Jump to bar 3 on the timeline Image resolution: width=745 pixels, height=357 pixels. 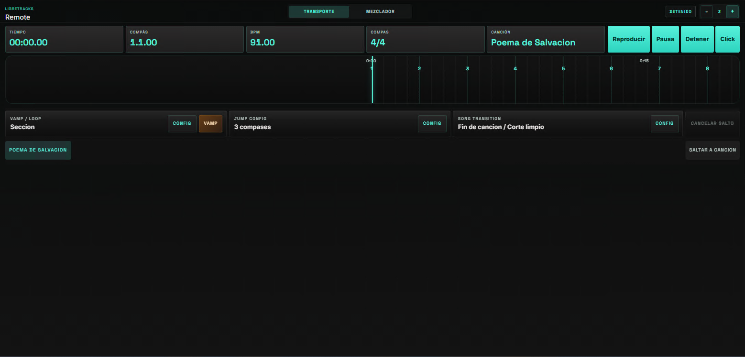(468, 69)
